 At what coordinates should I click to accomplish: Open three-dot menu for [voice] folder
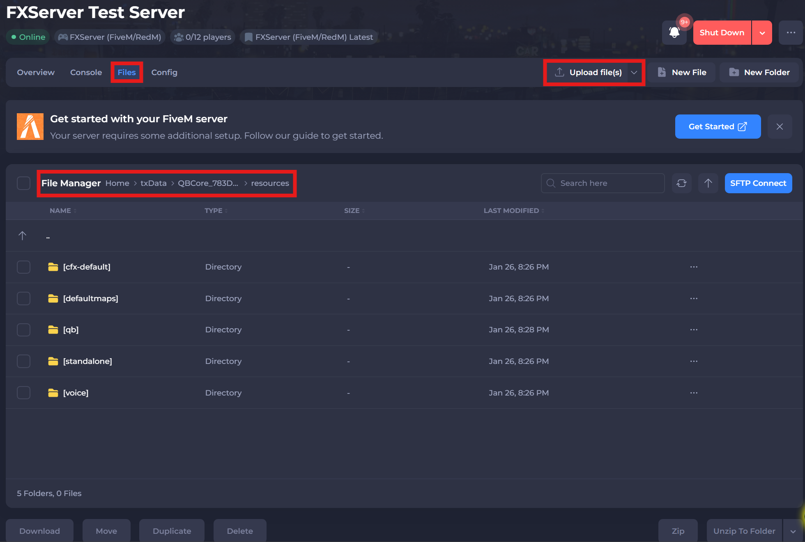point(694,393)
